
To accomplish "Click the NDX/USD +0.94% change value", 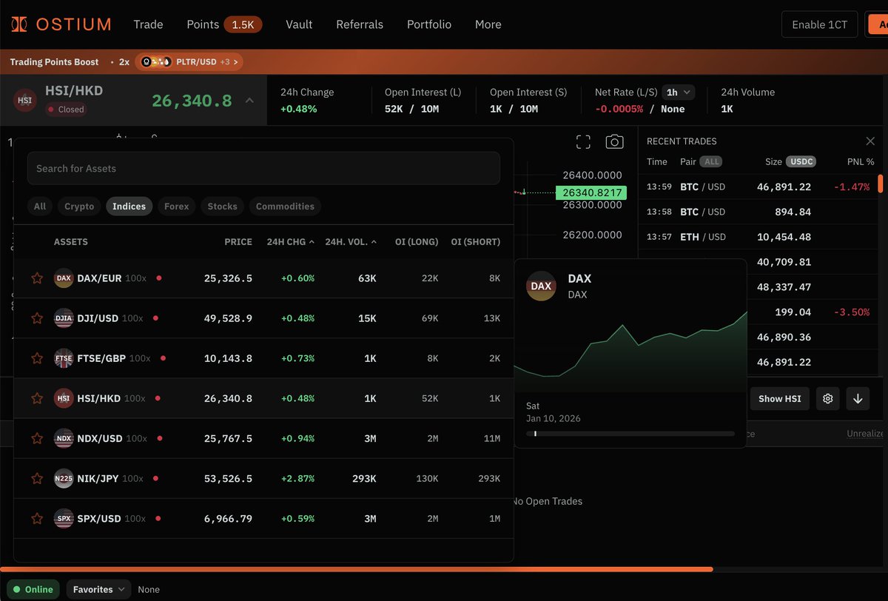I will click(x=297, y=438).
